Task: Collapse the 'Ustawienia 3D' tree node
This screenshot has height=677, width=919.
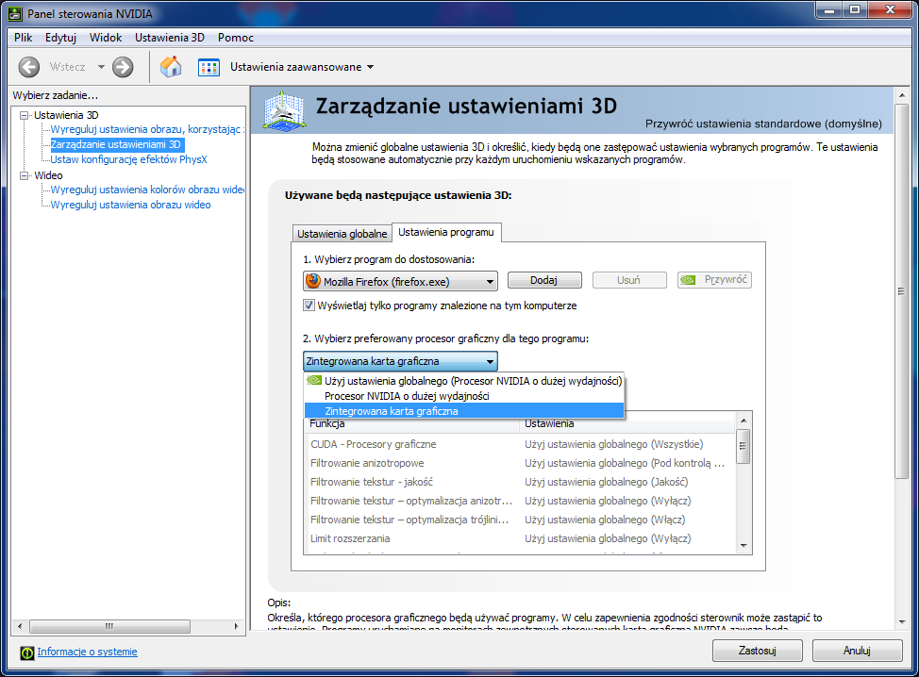Action: pos(24,115)
